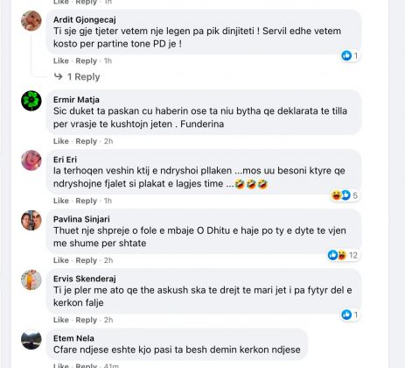Image resolution: width=405 pixels, height=368 pixels.
Task: Click Ermir Matja's clover avatar
Action: click(x=31, y=101)
